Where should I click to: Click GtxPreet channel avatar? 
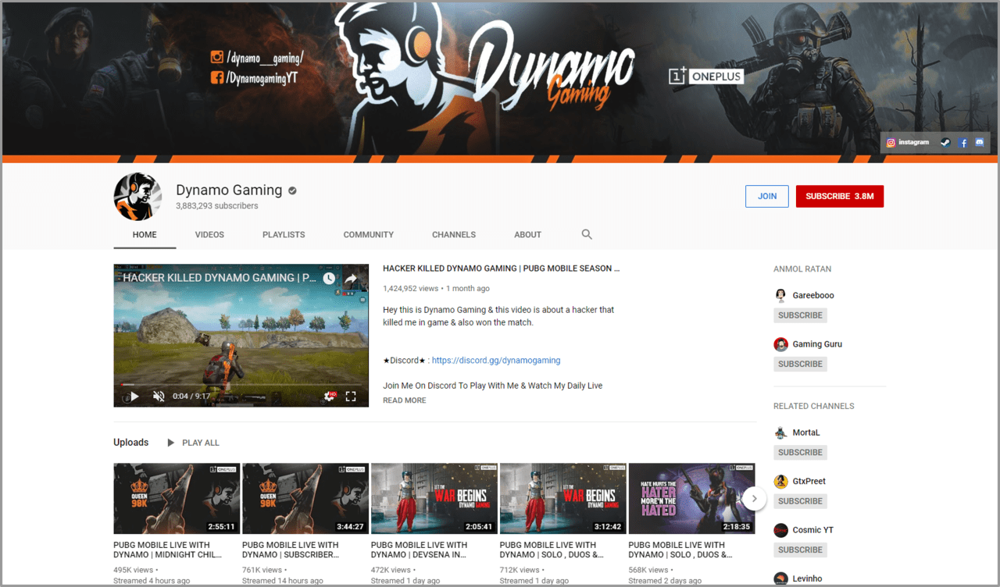coord(780,482)
